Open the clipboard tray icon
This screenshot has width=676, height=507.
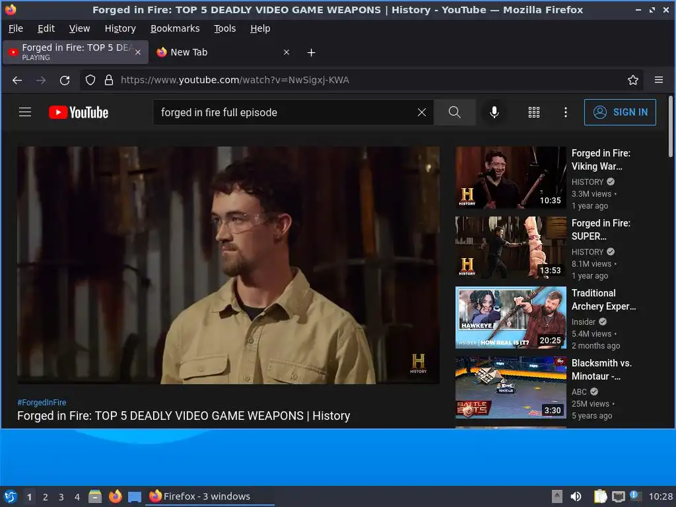coord(599,496)
